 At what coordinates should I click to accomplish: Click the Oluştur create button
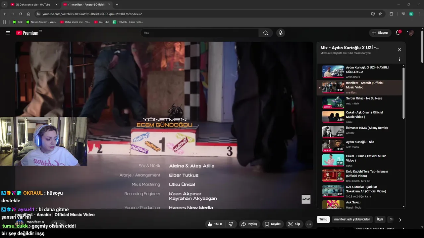(x=380, y=33)
